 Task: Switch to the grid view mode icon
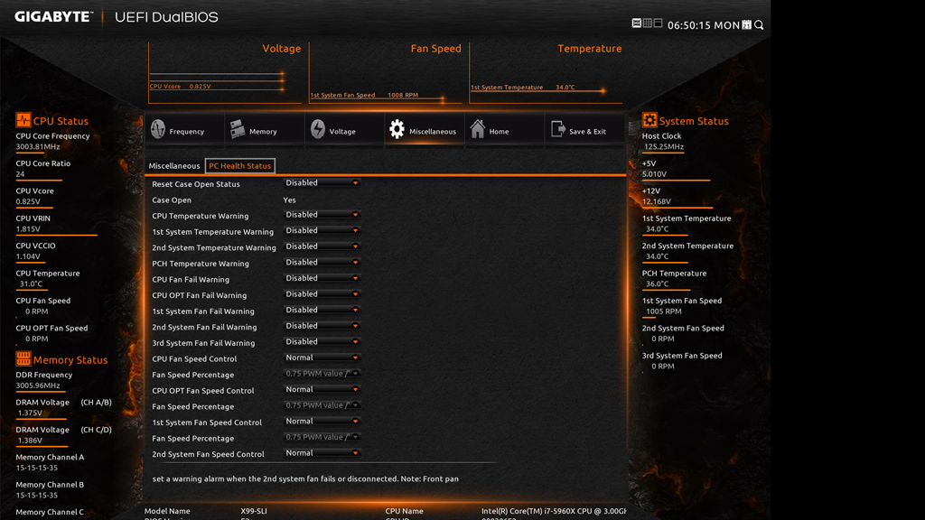tap(648, 23)
